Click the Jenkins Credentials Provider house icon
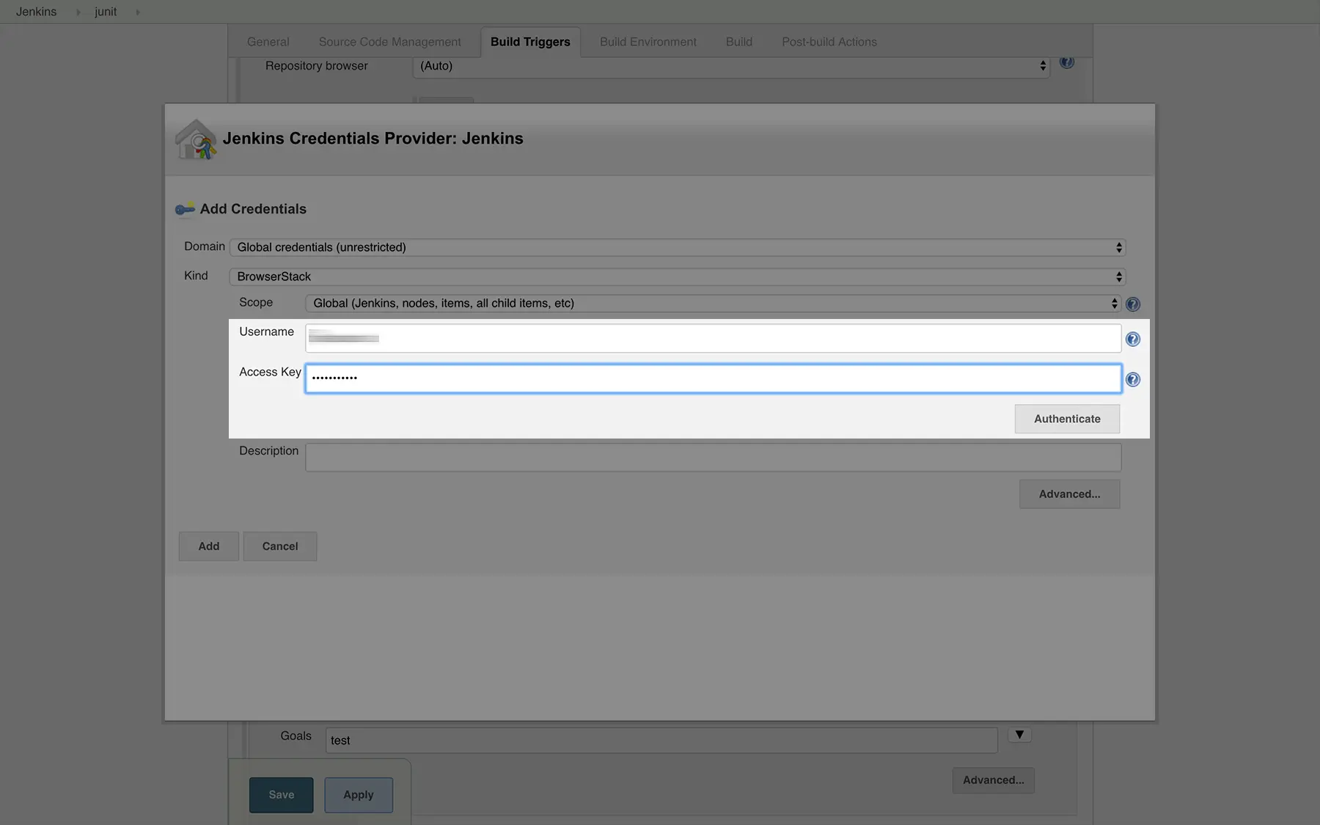 196,139
